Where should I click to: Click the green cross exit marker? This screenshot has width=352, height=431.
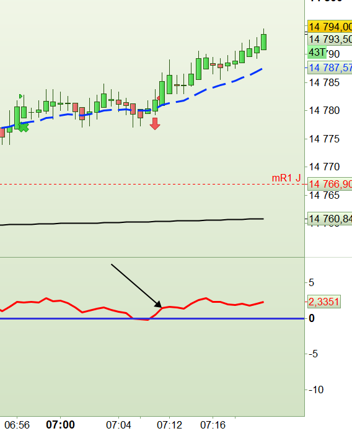point(24,127)
